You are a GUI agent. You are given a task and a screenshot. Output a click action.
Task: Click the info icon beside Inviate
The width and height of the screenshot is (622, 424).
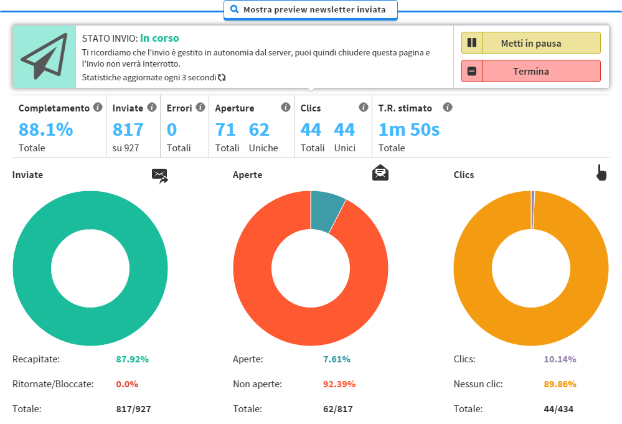pos(151,107)
